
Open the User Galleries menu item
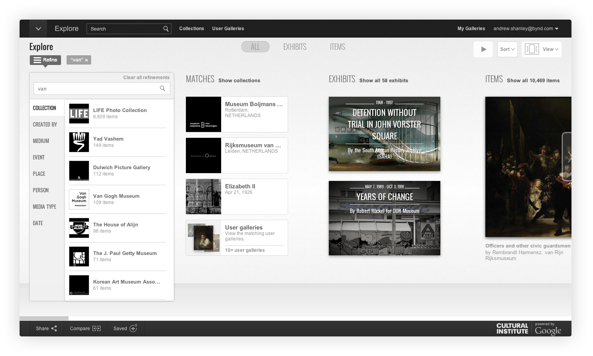point(228,29)
